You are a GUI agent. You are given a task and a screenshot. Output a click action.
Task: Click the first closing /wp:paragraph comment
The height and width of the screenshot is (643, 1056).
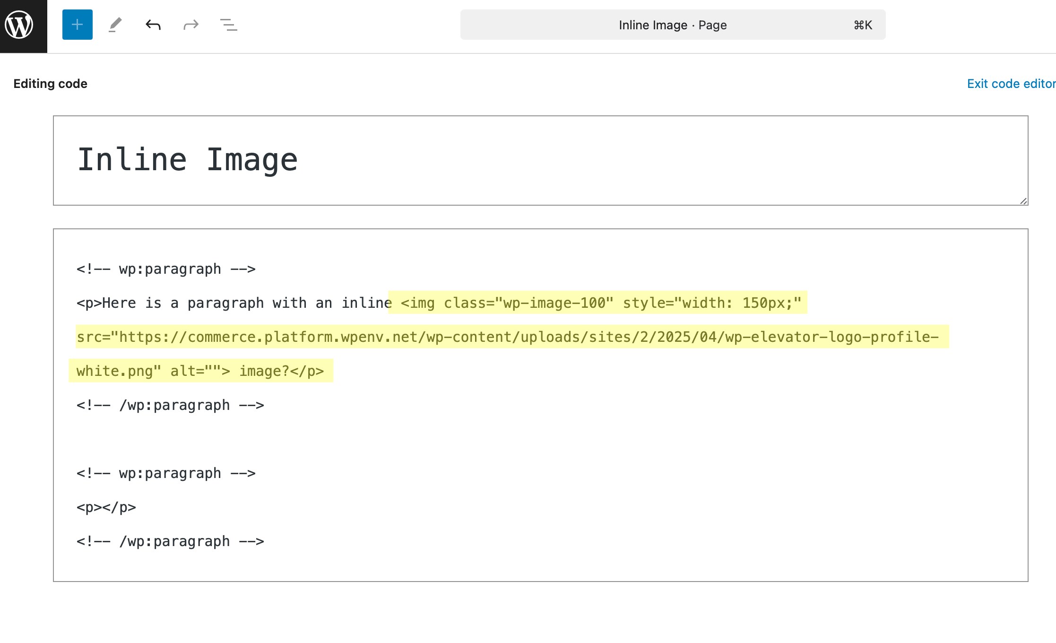pyautogui.click(x=170, y=405)
